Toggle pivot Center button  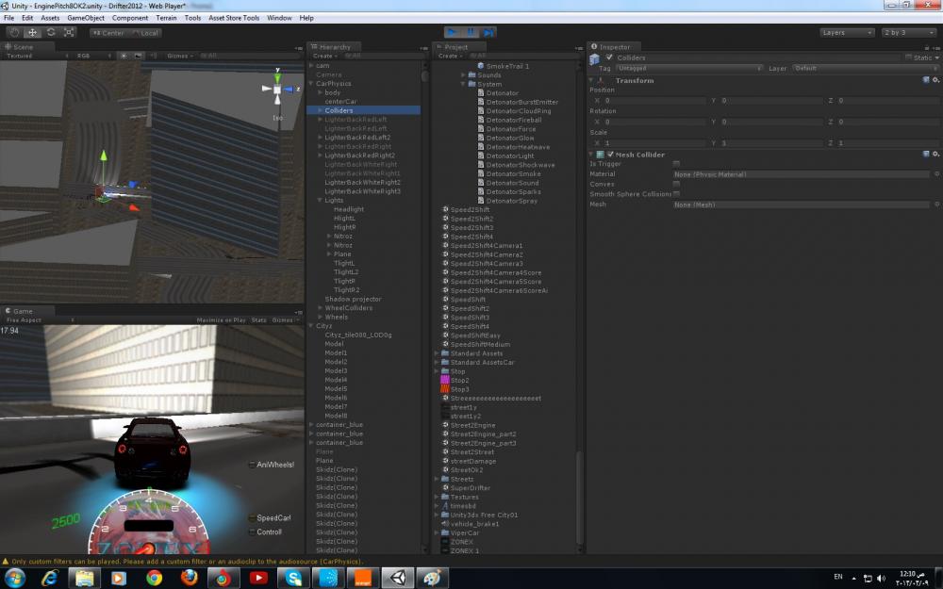tap(108, 33)
